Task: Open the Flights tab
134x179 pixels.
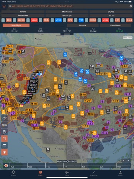Action: click(x=67, y=173)
